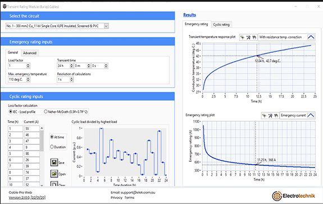
Task: Click the Open folder icon
Action: 54,174
